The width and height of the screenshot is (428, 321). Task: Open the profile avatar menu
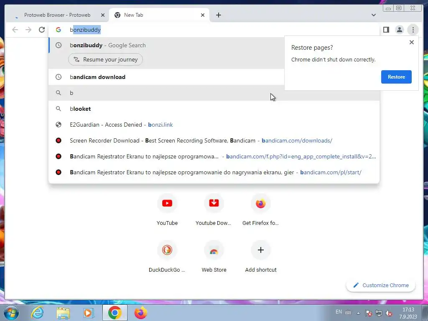[x=399, y=30]
